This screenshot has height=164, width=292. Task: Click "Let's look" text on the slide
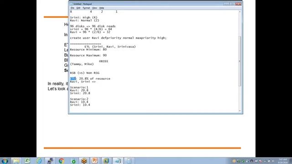click(57, 89)
